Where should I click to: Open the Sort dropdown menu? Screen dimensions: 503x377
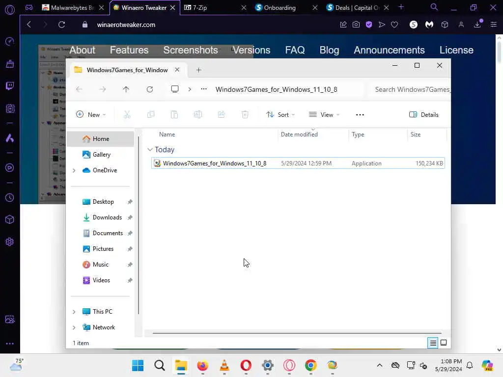(x=280, y=115)
